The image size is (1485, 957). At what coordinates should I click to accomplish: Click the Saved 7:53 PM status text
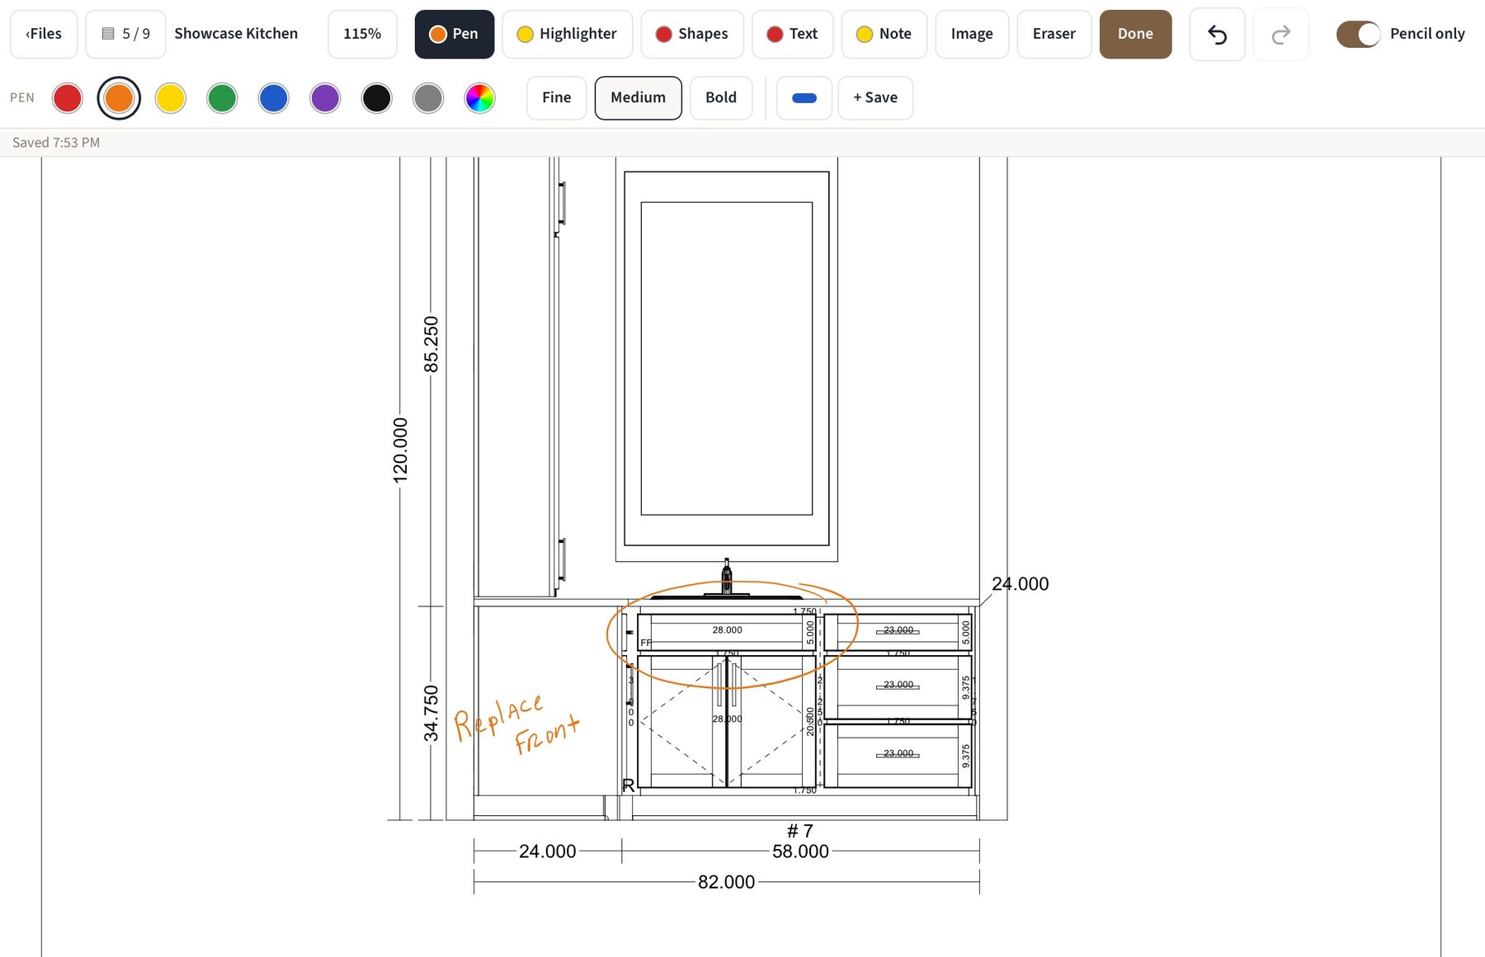pos(56,143)
